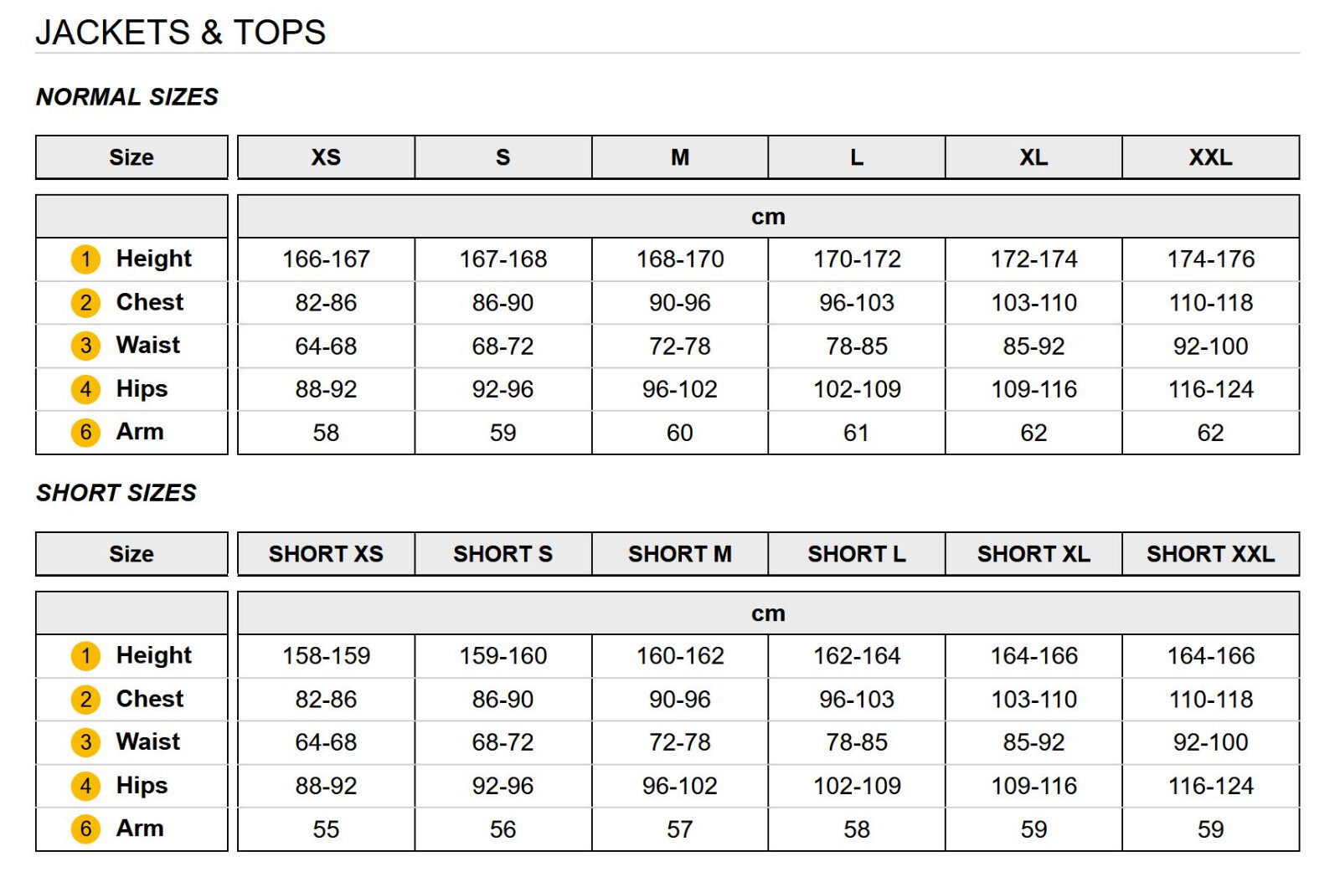Click the yellow 3 Waist icon in Normal Sizes
Viewport: 1340px width, 872px height.
coord(85,346)
